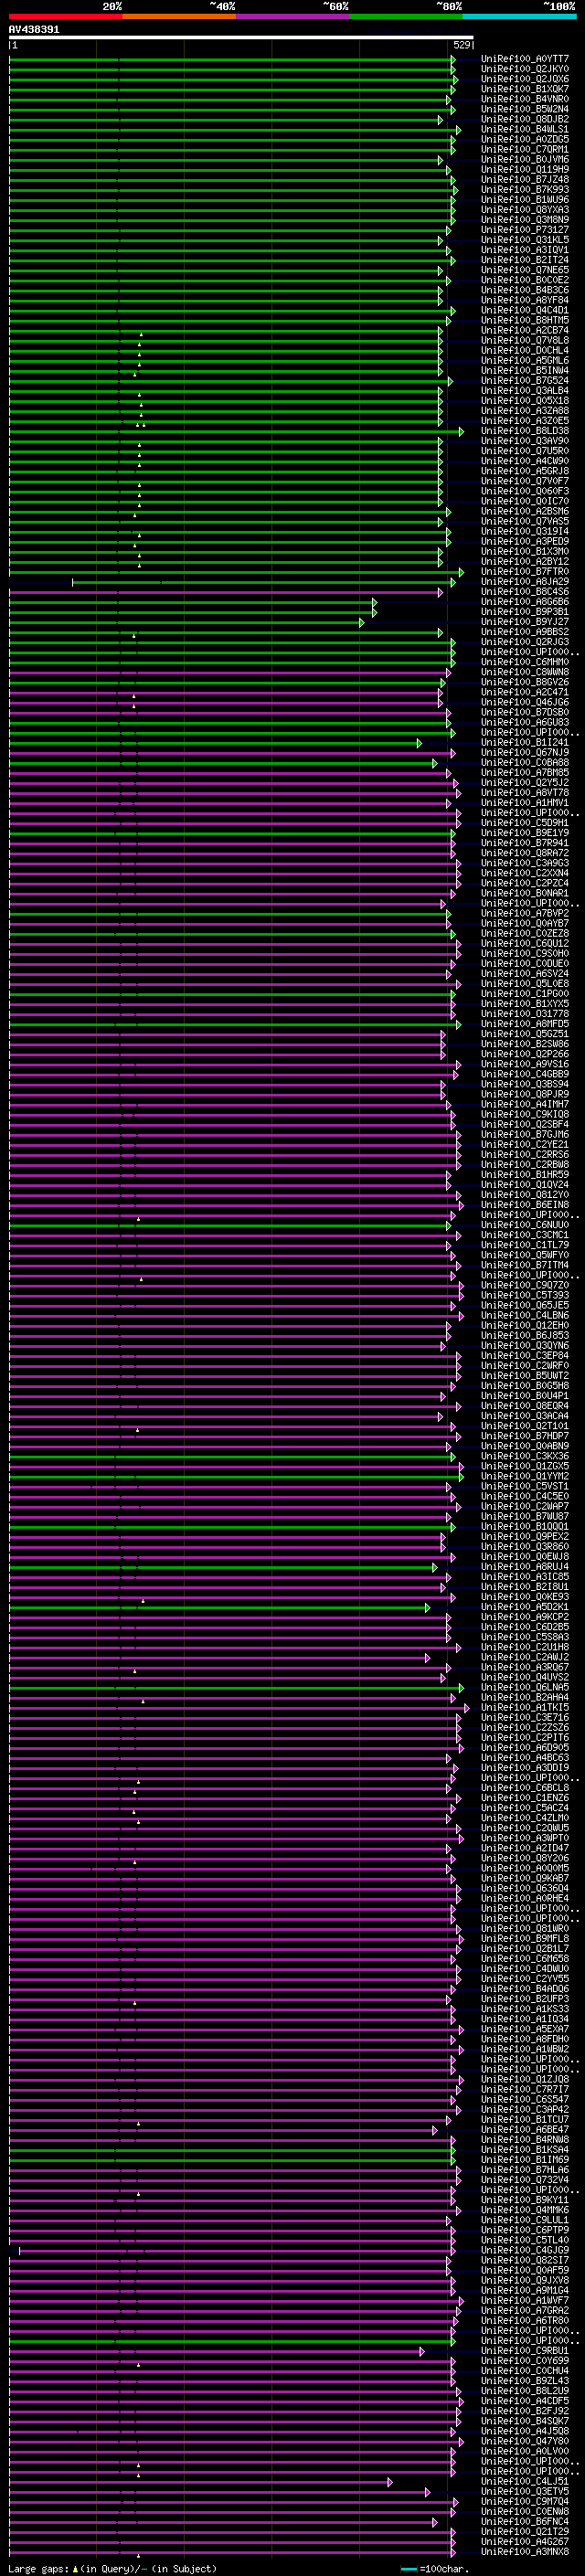Click the orange ~40% identity legend segment
The image size is (585, 2576).
tap(179, 16)
